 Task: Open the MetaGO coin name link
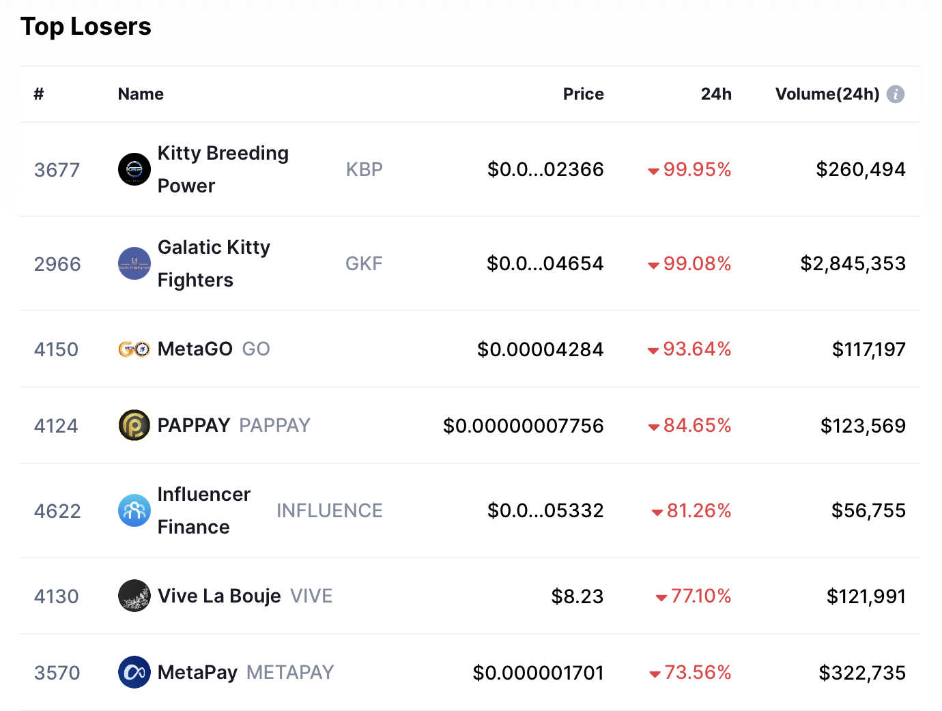tap(195, 349)
